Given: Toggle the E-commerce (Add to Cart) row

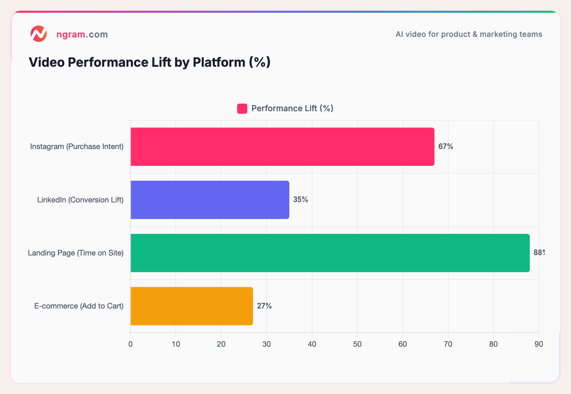Looking at the screenshot, I should (x=79, y=306).
